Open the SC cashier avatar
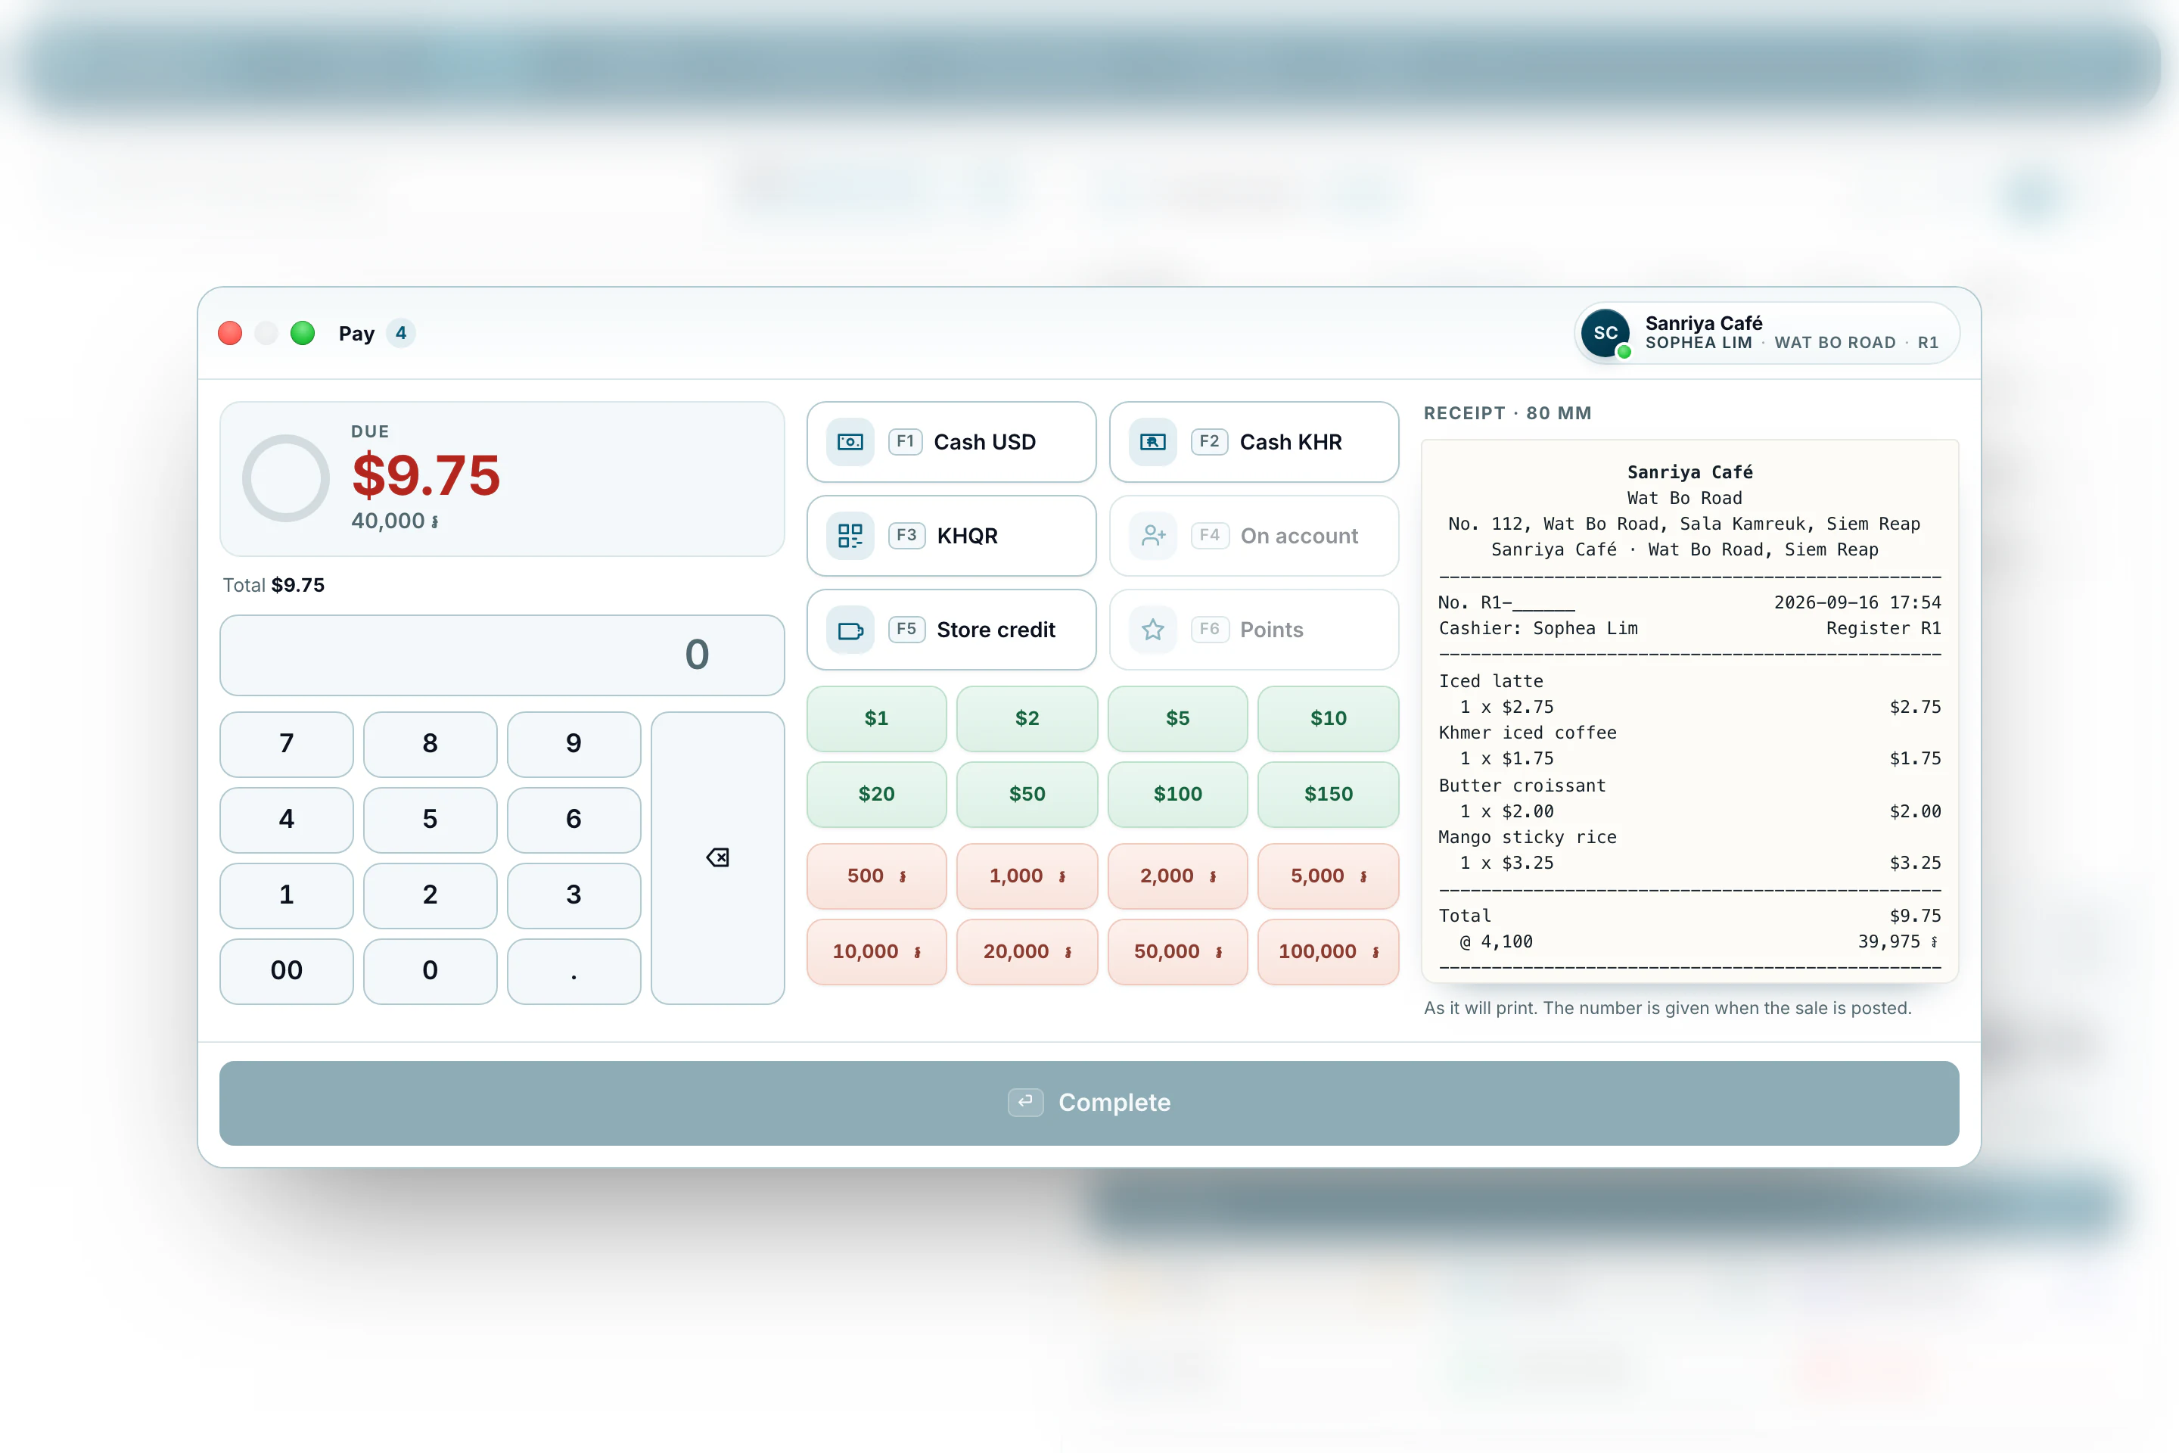The width and height of the screenshot is (2179, 1453). pos(1605,334)
